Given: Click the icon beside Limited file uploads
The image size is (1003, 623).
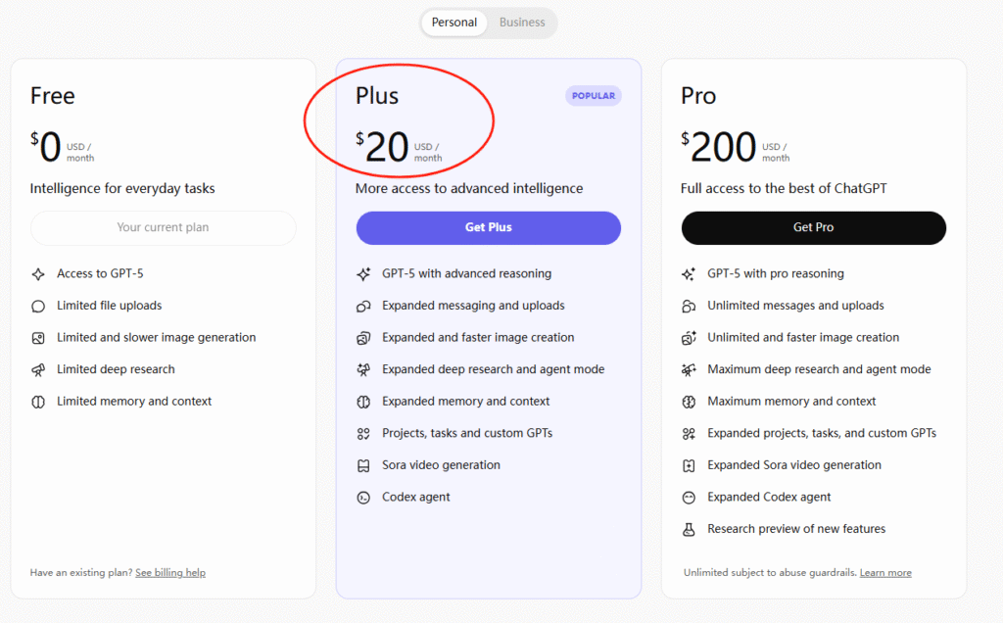Looking at the screenshot, I should 38,307.
